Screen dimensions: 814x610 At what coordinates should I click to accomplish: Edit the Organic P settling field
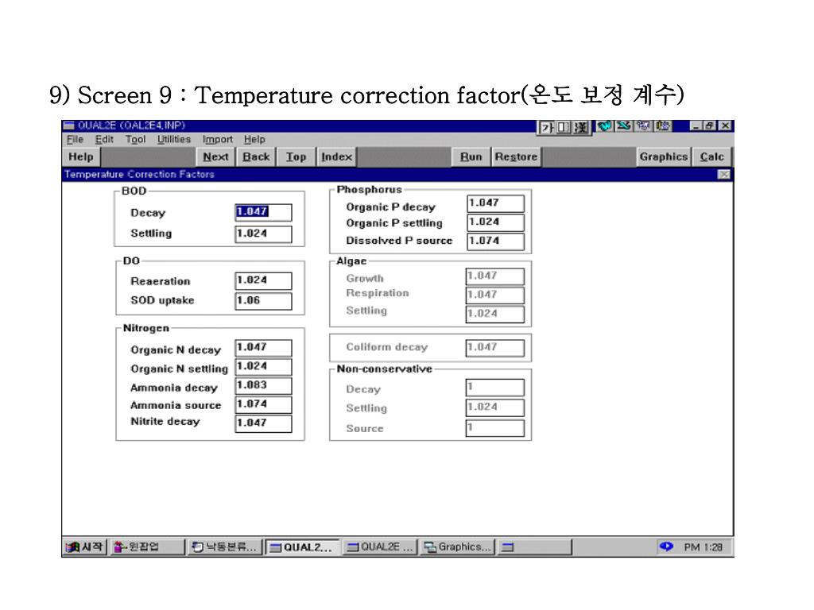tap(495, 222)
